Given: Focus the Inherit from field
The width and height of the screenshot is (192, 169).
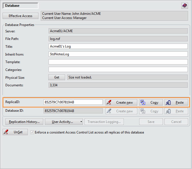Looking at the screenshot, I should pos(118,54).
